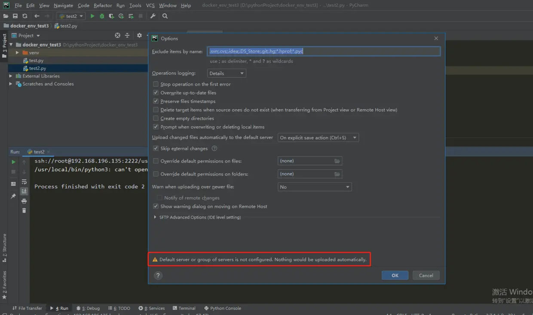Viewport: 533px width, 315px height.
Task: Click the Debug bug icon in toolbar
Action: (102, 16)
